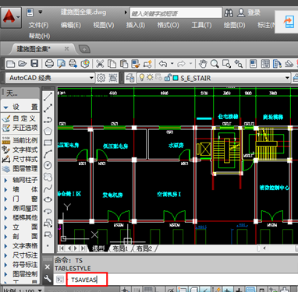Click the layer color swatch beside S_E_STAIR

tap(176, 78)
